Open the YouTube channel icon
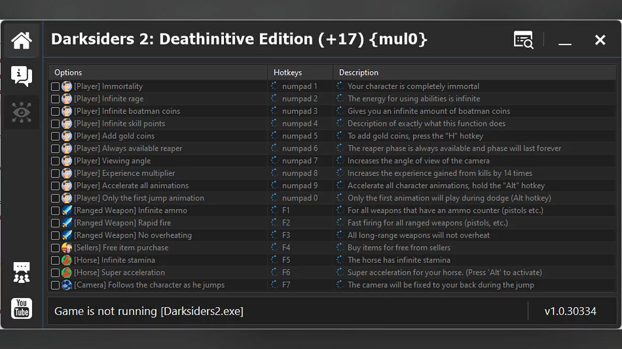Screen dimensions: 622x349 pyautogui.click(x=21, y=308)
